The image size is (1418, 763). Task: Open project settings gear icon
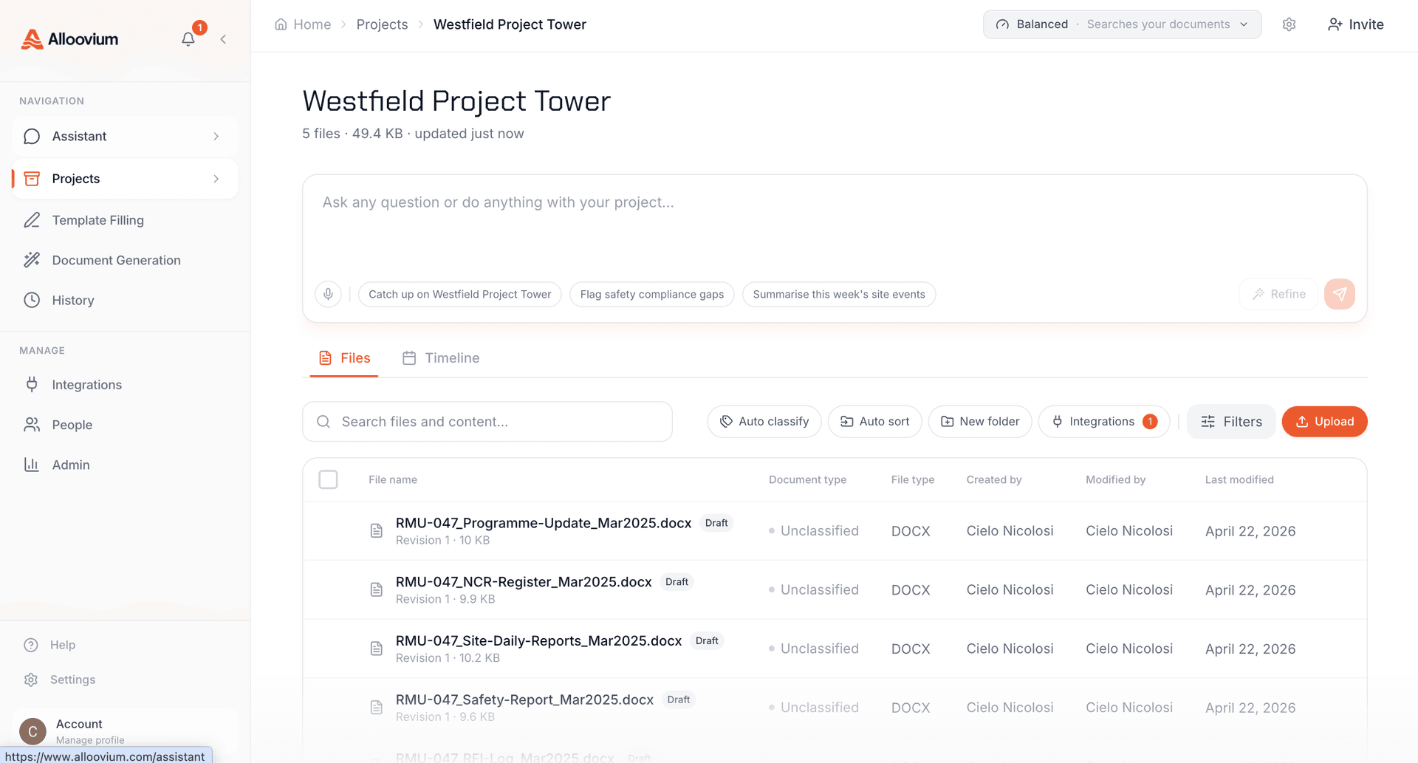1289,24
